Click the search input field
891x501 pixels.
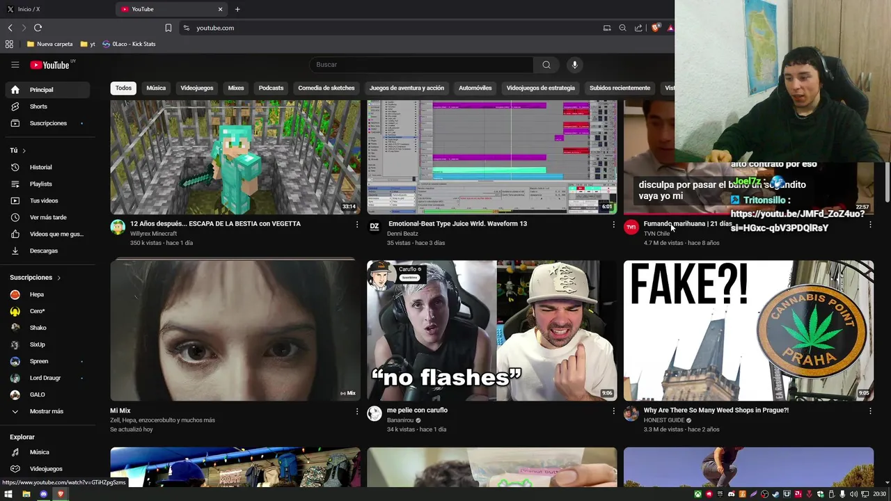[x=421, y=65]
